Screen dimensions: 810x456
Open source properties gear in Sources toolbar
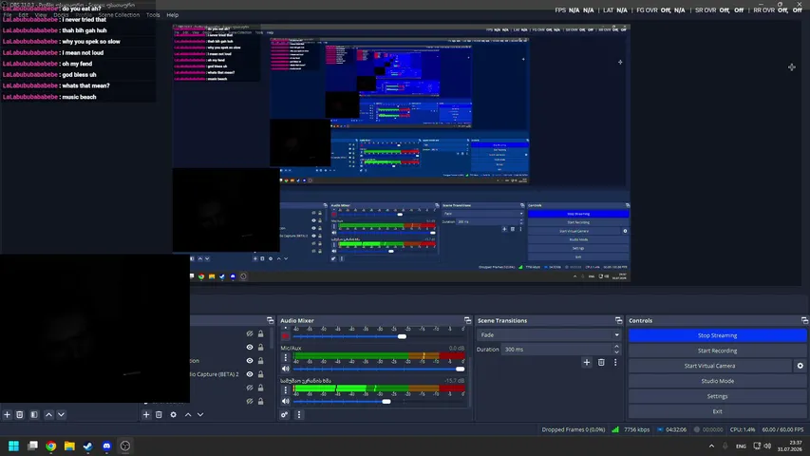pos(174,414)
